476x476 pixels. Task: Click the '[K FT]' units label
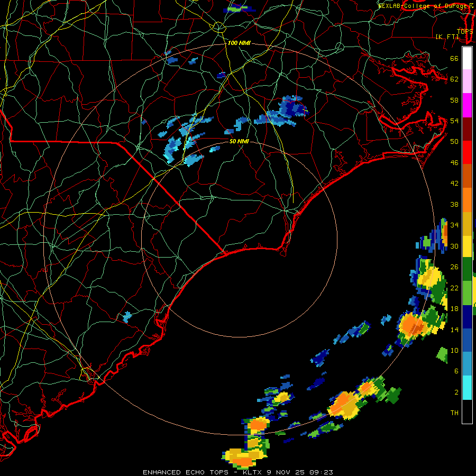[x=447, y=36]
